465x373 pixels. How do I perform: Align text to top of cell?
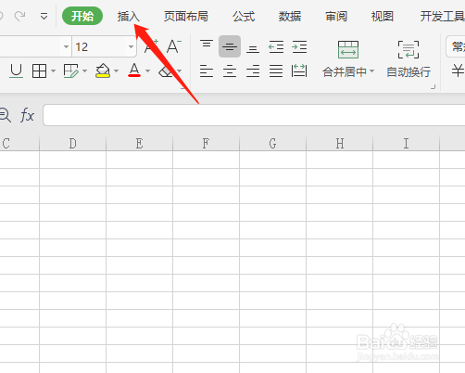tap(207, 44)
